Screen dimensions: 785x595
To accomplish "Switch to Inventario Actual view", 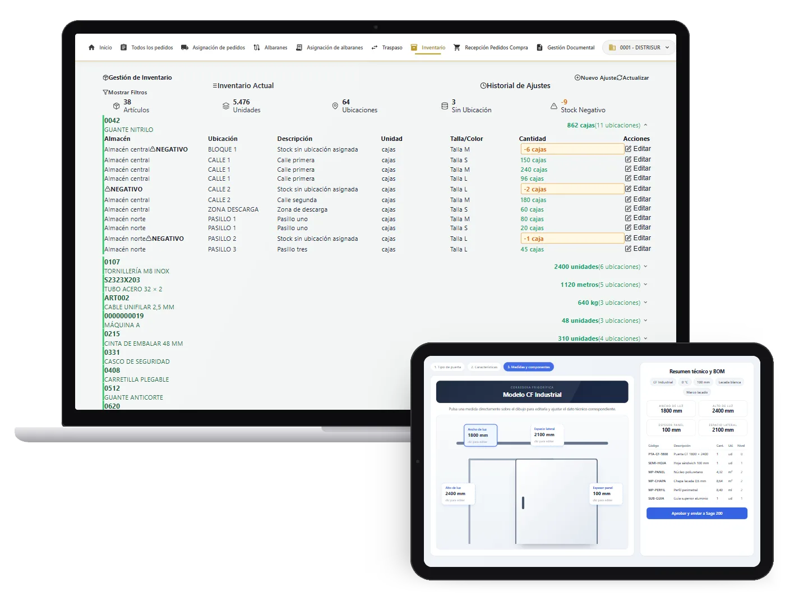I will (x=243, y=86).
